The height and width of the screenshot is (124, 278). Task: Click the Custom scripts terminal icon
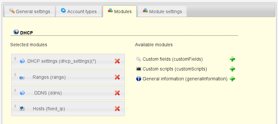pos(138,69)
